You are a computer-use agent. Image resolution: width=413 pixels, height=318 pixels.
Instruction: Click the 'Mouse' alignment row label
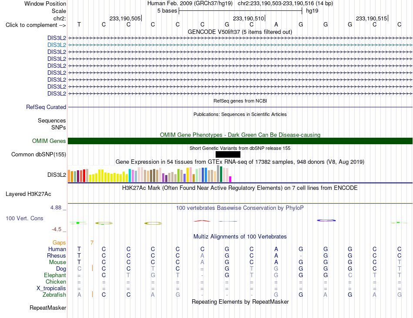click(x=57, y=262)
